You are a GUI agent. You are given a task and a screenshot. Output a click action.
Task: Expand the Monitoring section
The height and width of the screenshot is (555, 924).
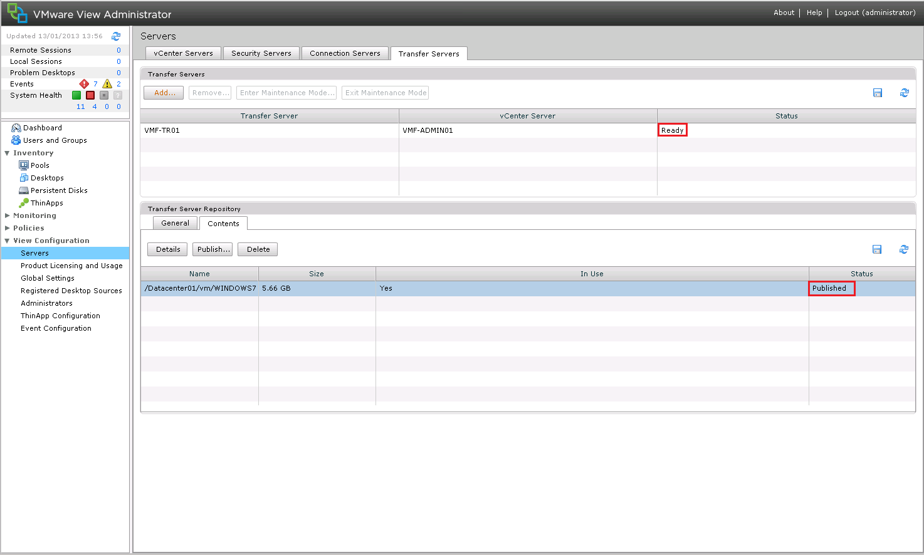(8, 215)
